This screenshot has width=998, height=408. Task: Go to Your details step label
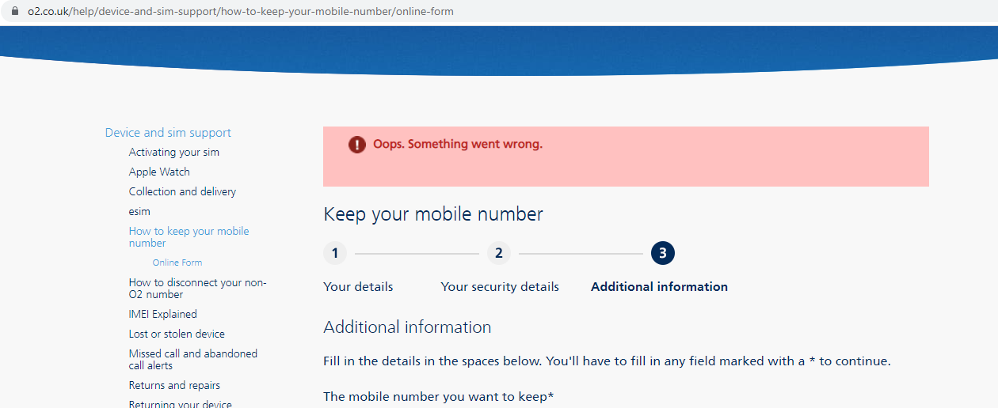(358, 286)
